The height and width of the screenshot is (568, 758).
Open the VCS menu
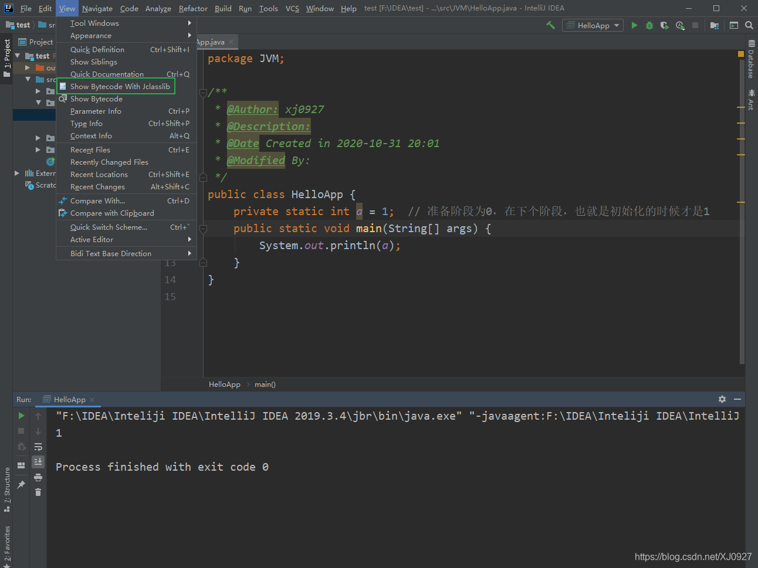click(292, 8)
